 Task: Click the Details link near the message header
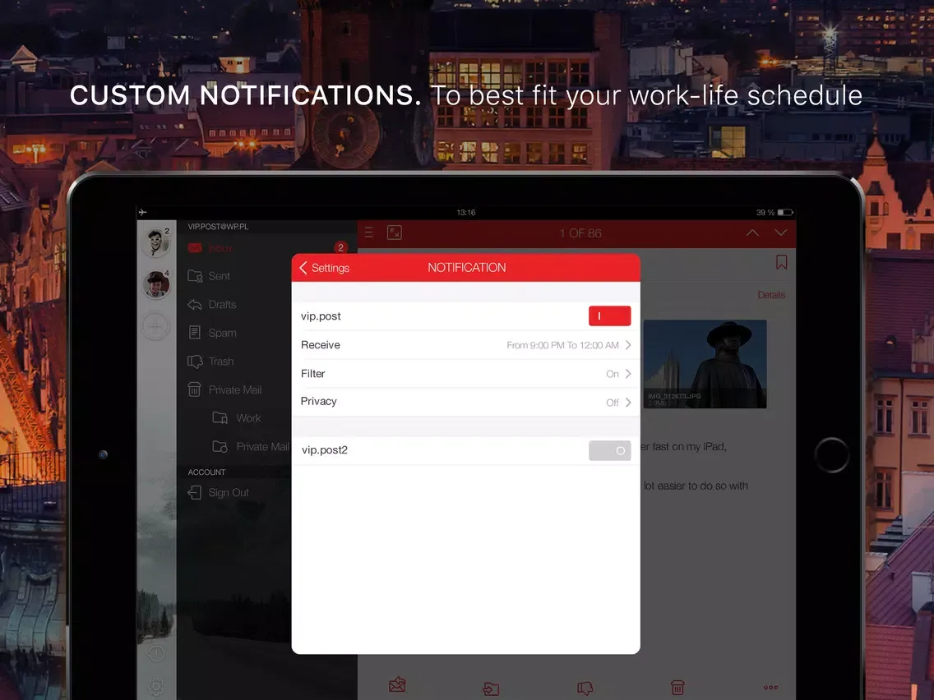pos(771,294)
